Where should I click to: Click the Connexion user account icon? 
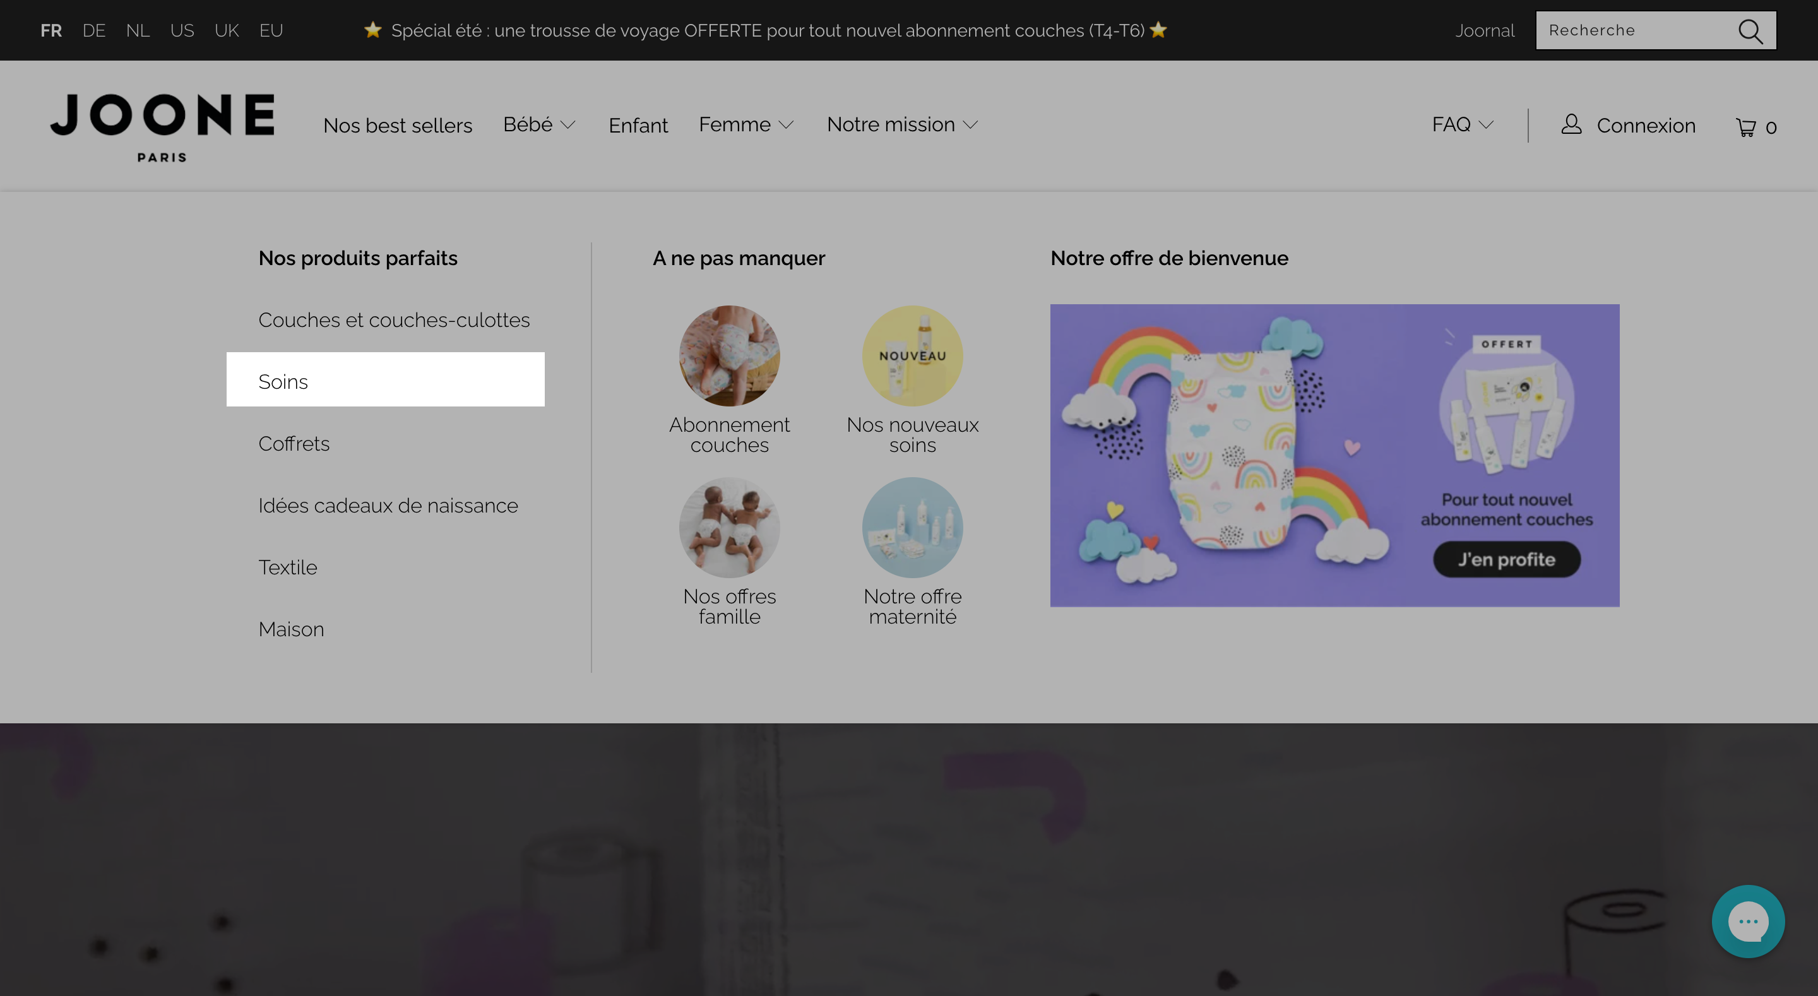coord(1571,124)
